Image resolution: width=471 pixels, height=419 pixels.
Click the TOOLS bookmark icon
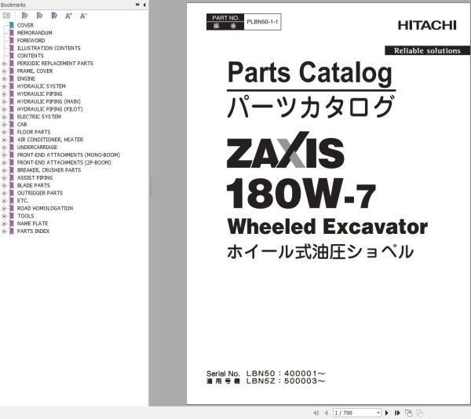(12, 216)
